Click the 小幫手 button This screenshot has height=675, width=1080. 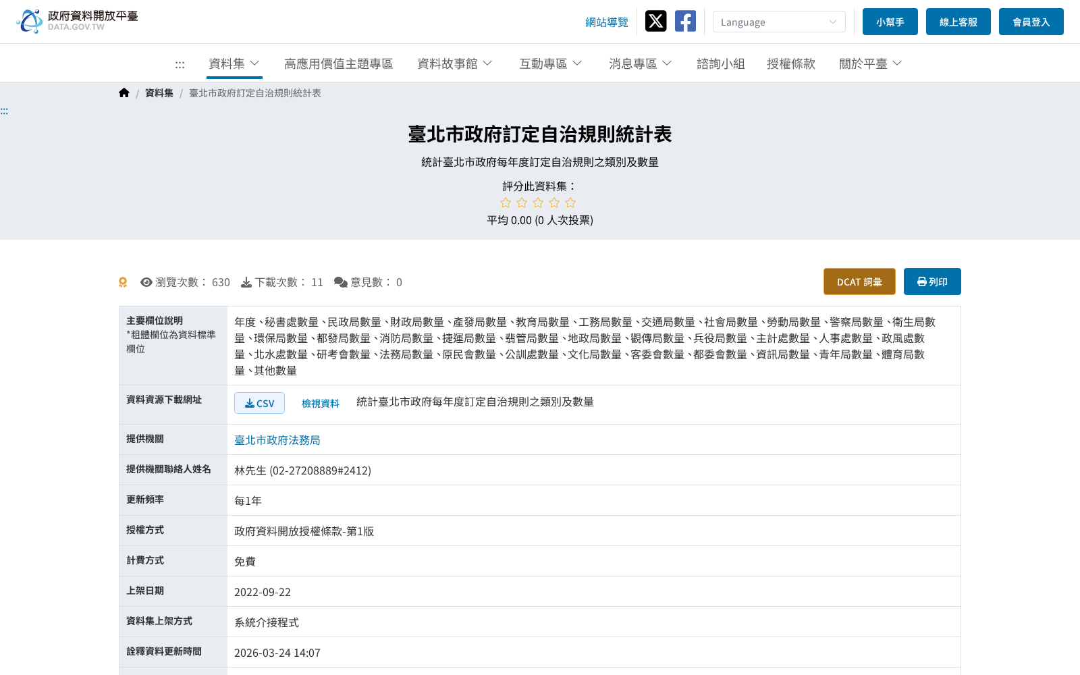click(x=890, y=22)
